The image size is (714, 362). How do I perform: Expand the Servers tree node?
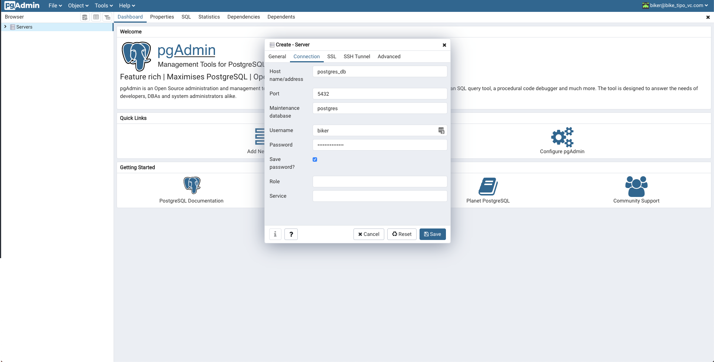(x=5, y=27)
